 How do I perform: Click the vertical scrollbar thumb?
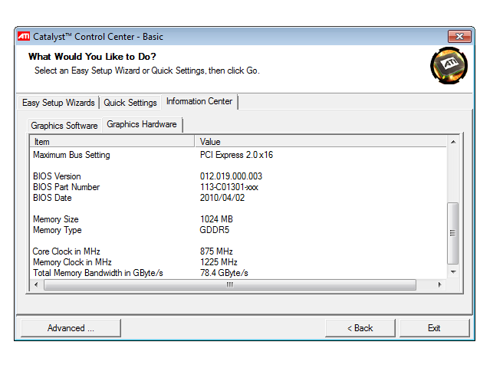tap(452, 232)
